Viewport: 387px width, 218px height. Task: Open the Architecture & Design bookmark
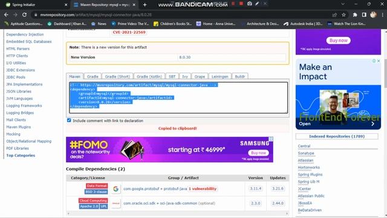coord(260,24)
